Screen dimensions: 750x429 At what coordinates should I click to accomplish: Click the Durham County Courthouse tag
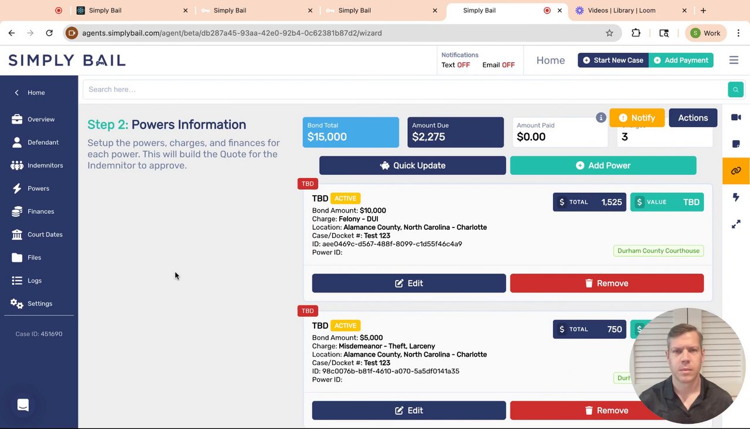tap(658, 251)
